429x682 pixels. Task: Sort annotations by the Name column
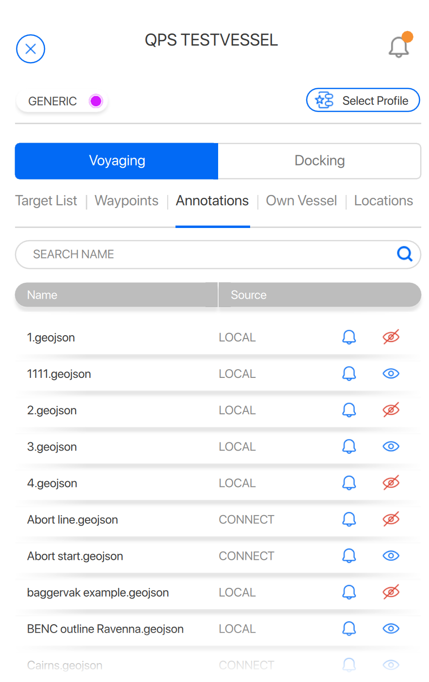point(116,295)
